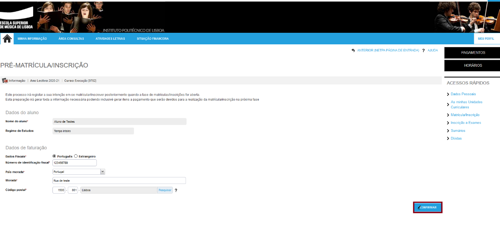Click the Instituto Politécnico de Lisboa banner text
The image size is (500, 226).
pos(133,30)
